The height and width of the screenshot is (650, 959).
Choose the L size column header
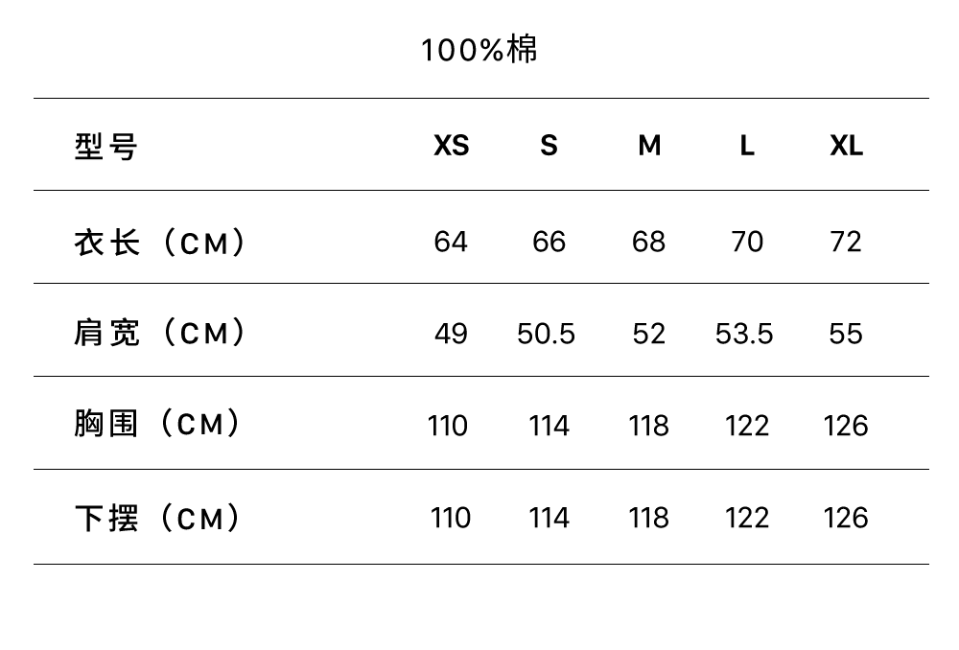click(747, 146)
